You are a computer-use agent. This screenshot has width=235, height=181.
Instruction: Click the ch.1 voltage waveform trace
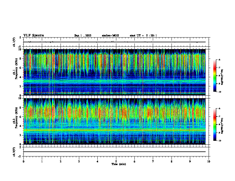pos(115,42)
